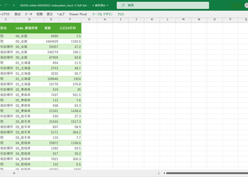Click the code_都道府県 table header cell
The height and width of the screenshot is (177, 248).
tap(30, 28)
